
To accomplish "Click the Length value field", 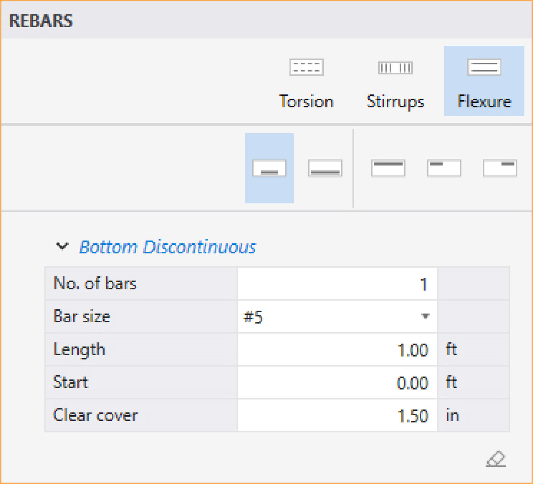I will click(x=337, y=350).
